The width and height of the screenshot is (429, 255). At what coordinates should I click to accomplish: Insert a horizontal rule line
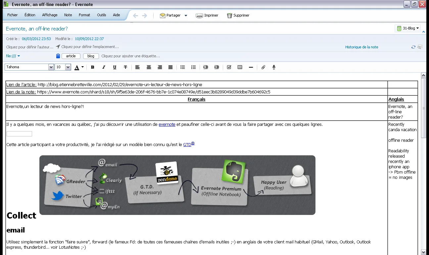click(x=251, y=67)
